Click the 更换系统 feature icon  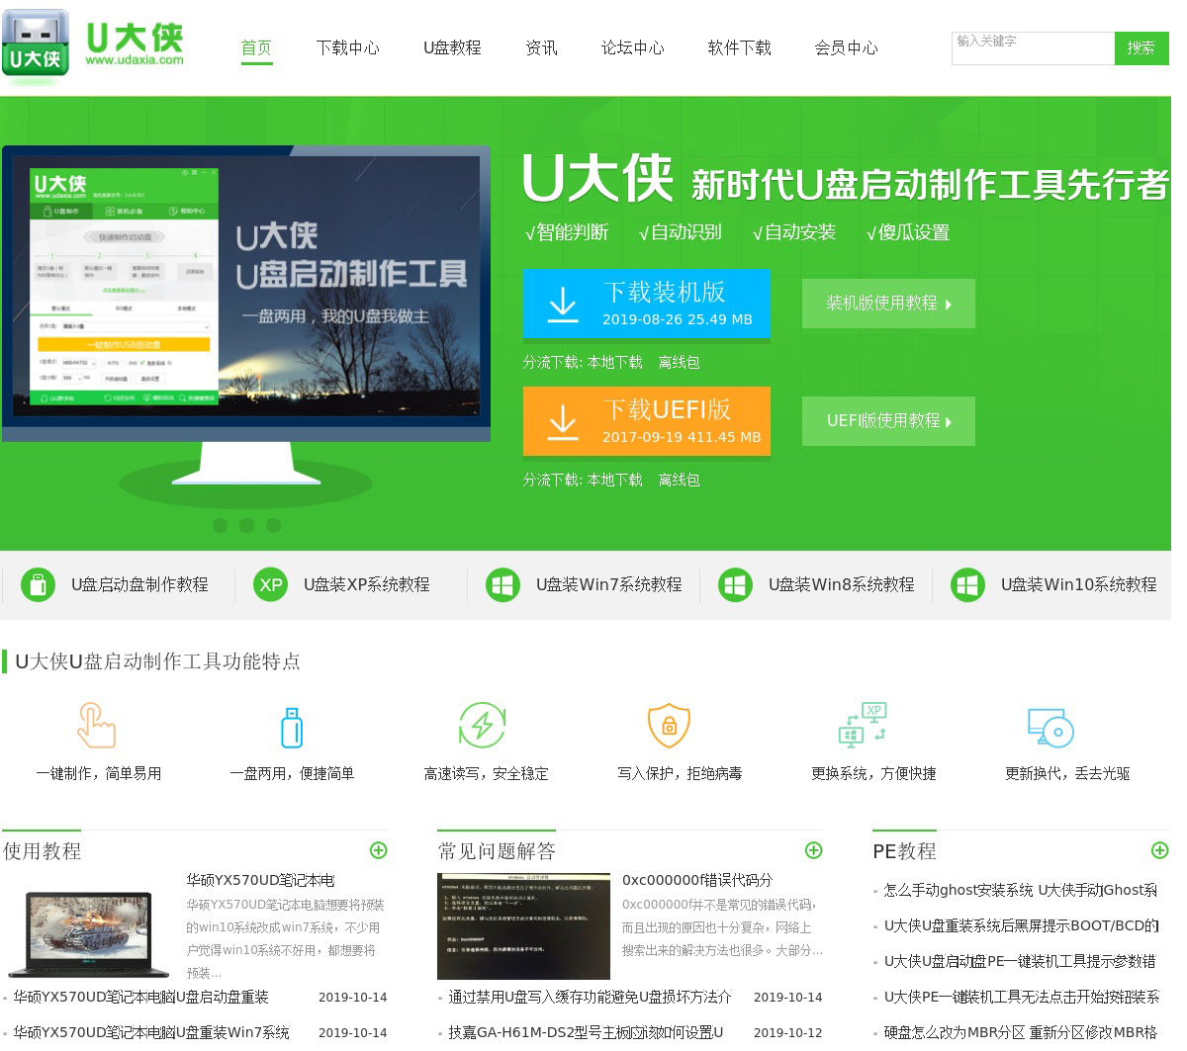tap(863, 724)
